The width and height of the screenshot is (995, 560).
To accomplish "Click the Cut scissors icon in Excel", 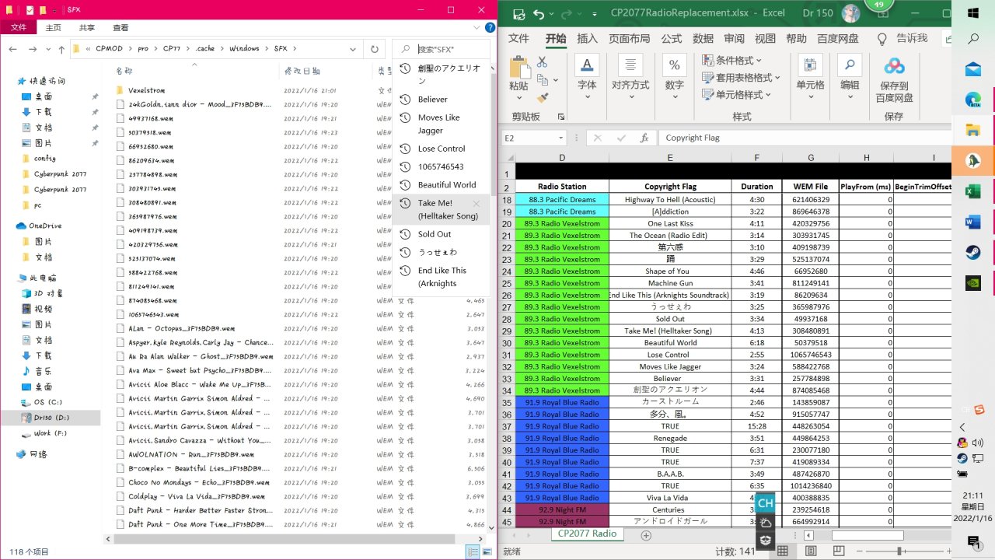I will click(x=542, y=62).
